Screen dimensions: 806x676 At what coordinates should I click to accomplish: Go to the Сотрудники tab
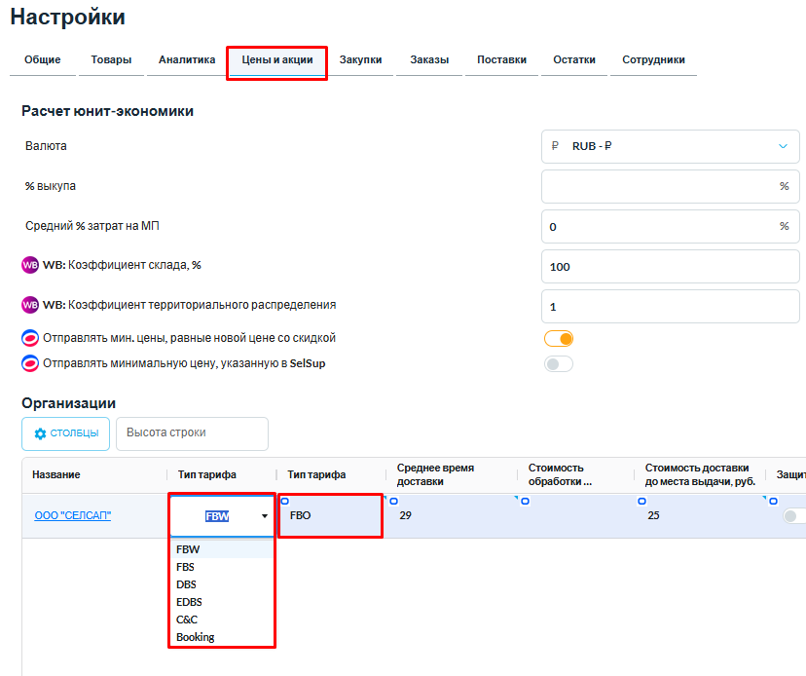coord(653,60)
